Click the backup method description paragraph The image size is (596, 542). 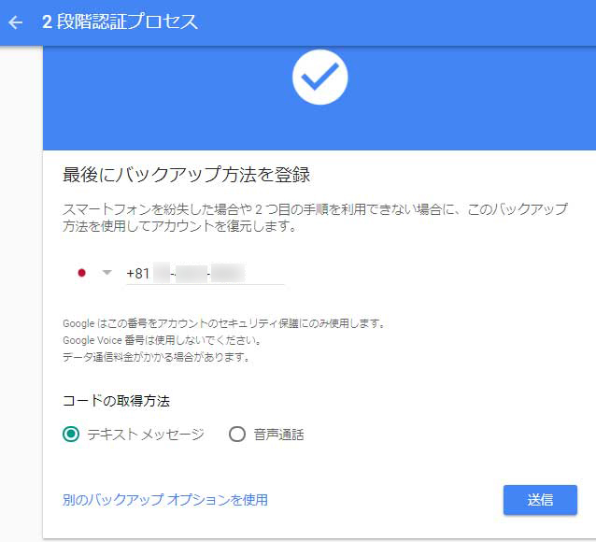point(314,218)
